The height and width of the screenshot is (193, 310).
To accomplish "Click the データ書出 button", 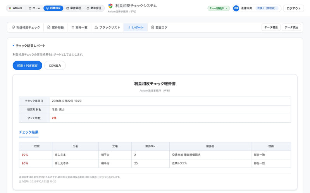I will [271, 27].
